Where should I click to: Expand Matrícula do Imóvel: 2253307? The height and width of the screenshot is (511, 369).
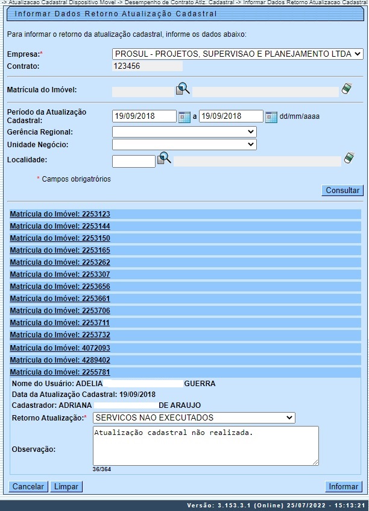[60, 275]
